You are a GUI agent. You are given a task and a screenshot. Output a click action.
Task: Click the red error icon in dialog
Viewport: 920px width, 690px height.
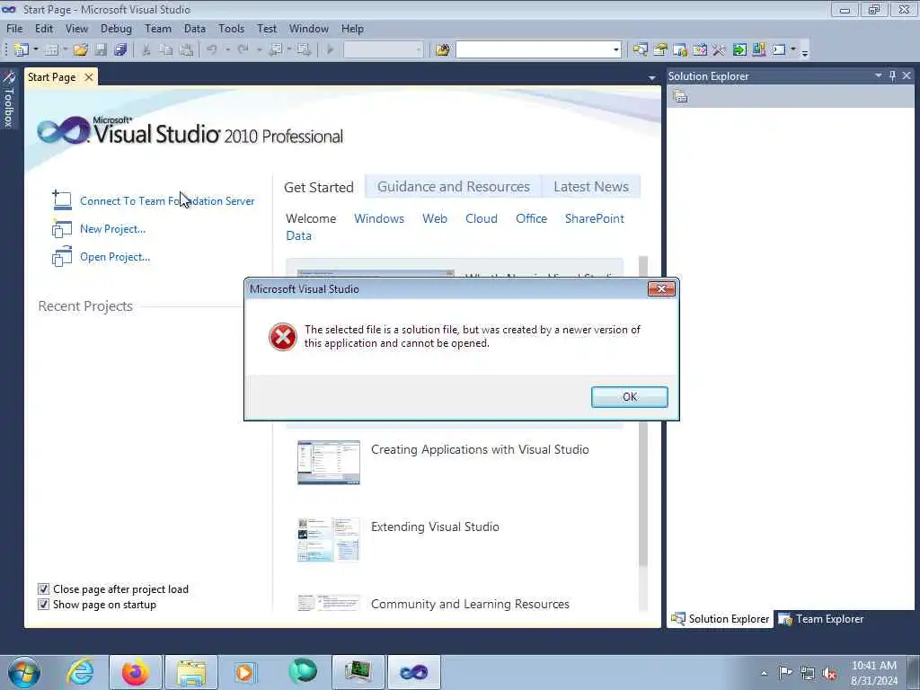point(283,337)
